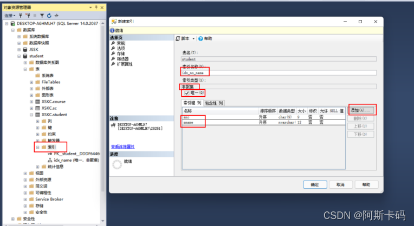Screen dimensions: 414x226
Task: Collapse the 数据库 folder node
Action: [x=12, y=30]
